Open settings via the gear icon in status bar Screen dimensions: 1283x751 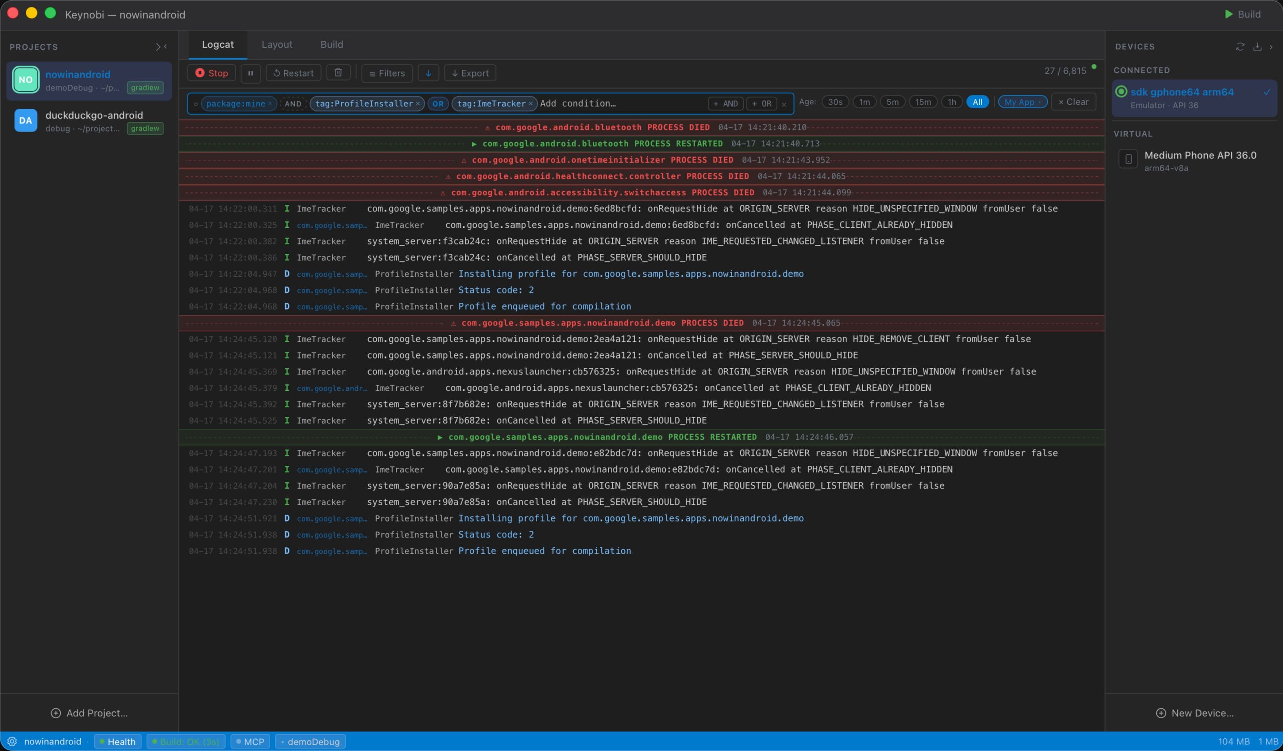(12, 741)
